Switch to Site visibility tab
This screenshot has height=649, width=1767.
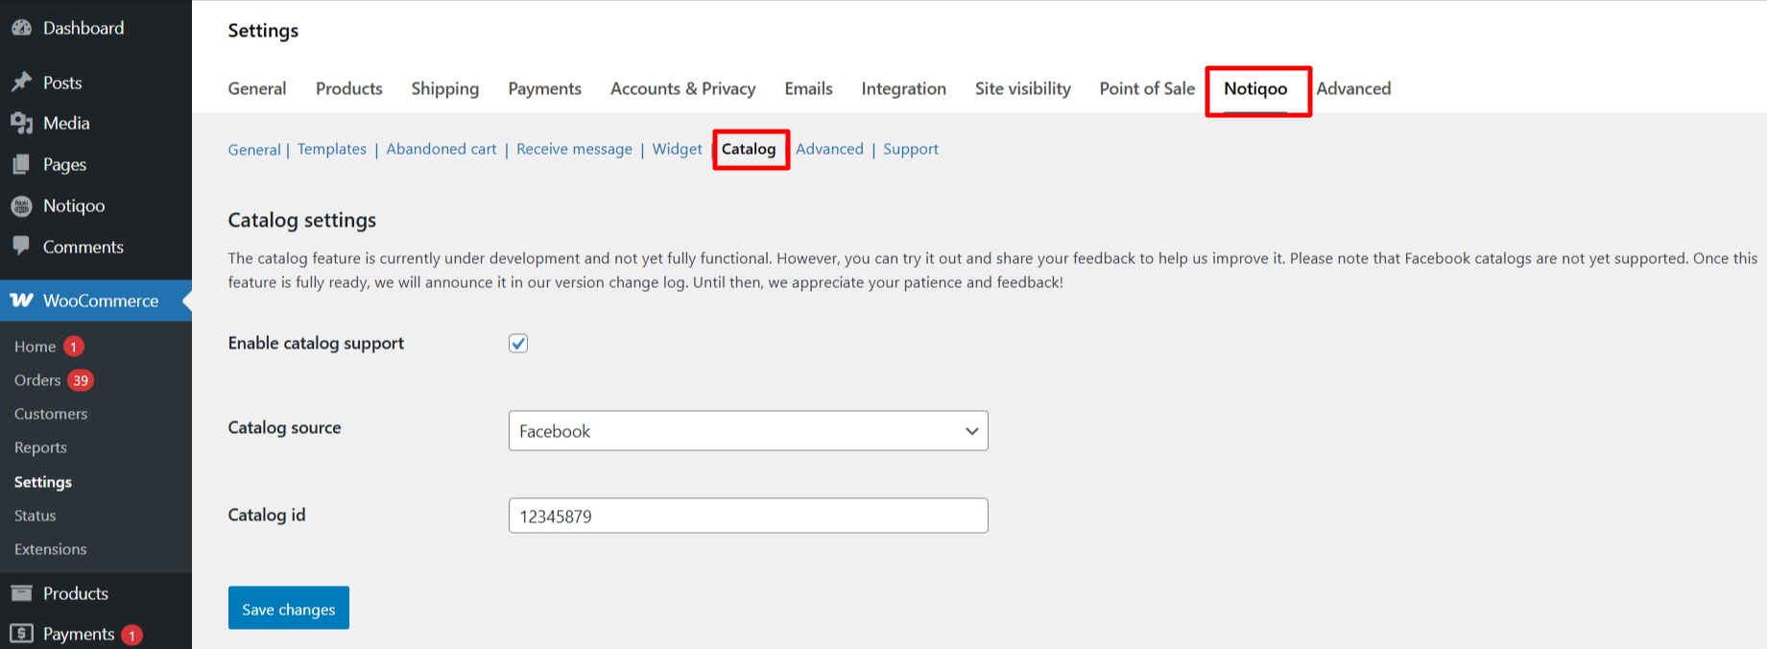pyautogui.click(x=1023, y=88)
